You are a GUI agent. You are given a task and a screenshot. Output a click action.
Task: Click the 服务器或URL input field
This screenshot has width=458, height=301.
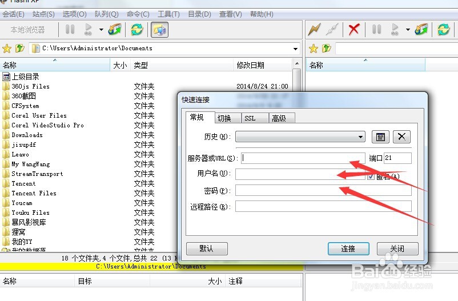coord(303,158)
